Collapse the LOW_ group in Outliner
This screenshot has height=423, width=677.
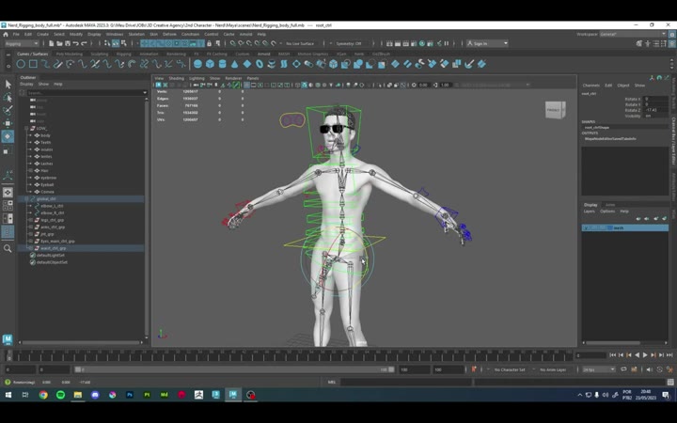coord(26,128)
